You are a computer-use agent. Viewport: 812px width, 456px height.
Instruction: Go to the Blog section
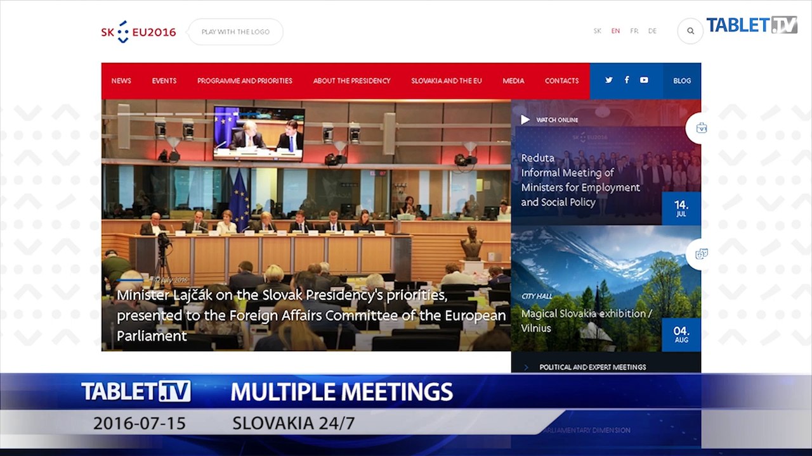tap(682, 81)
